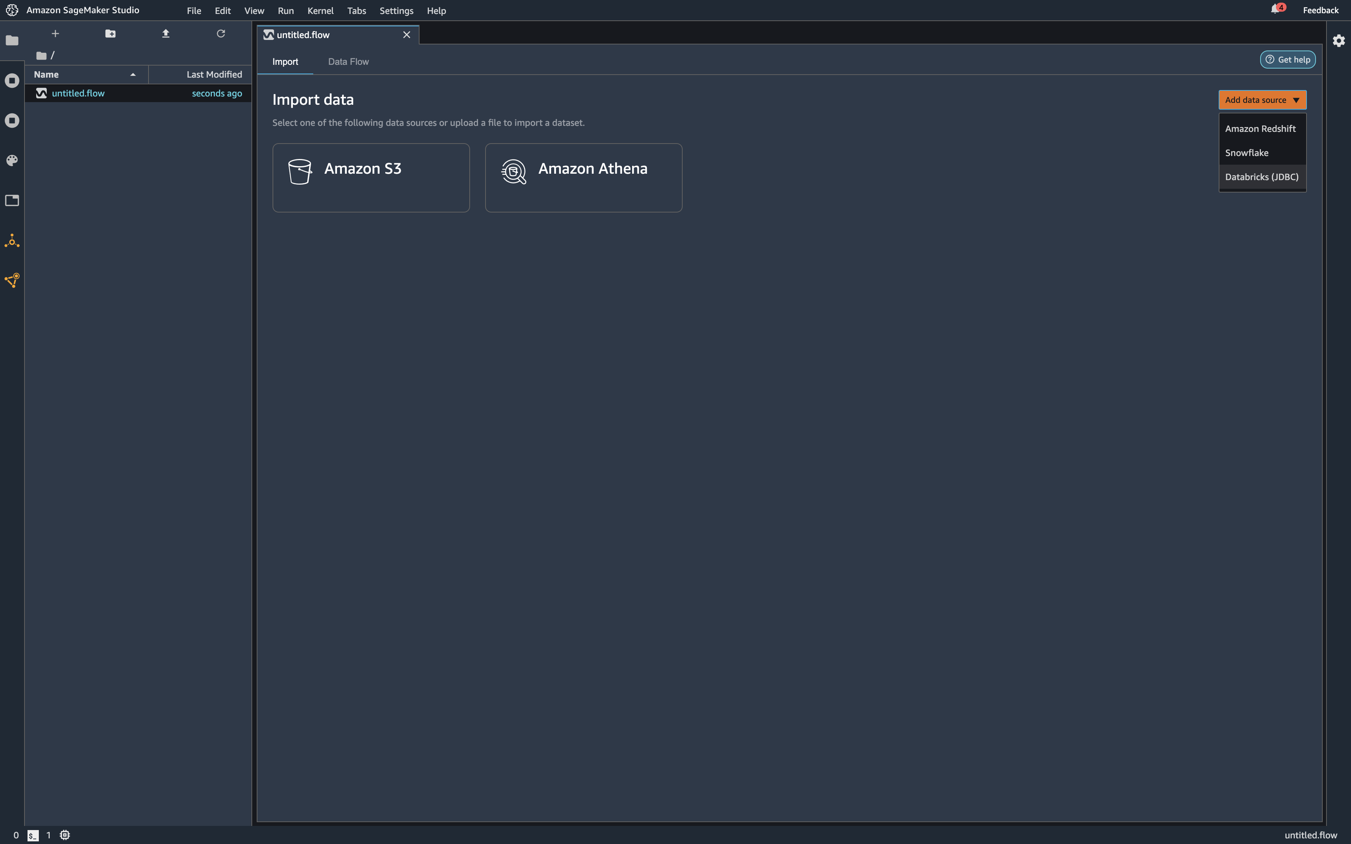Open the notifications bell icon
This screenshot has height=844, width=1351.
tap(1275, 9)
